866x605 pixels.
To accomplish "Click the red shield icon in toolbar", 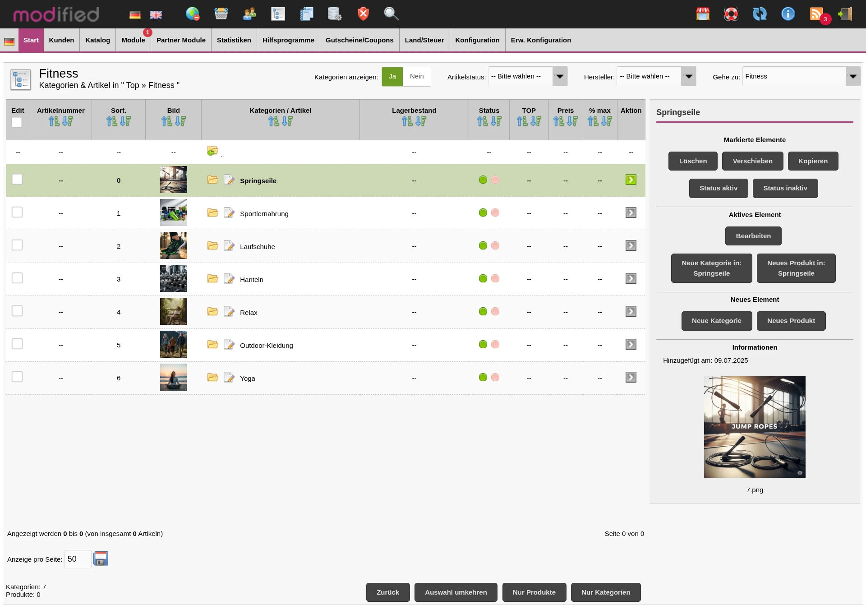I will point(363,14).
